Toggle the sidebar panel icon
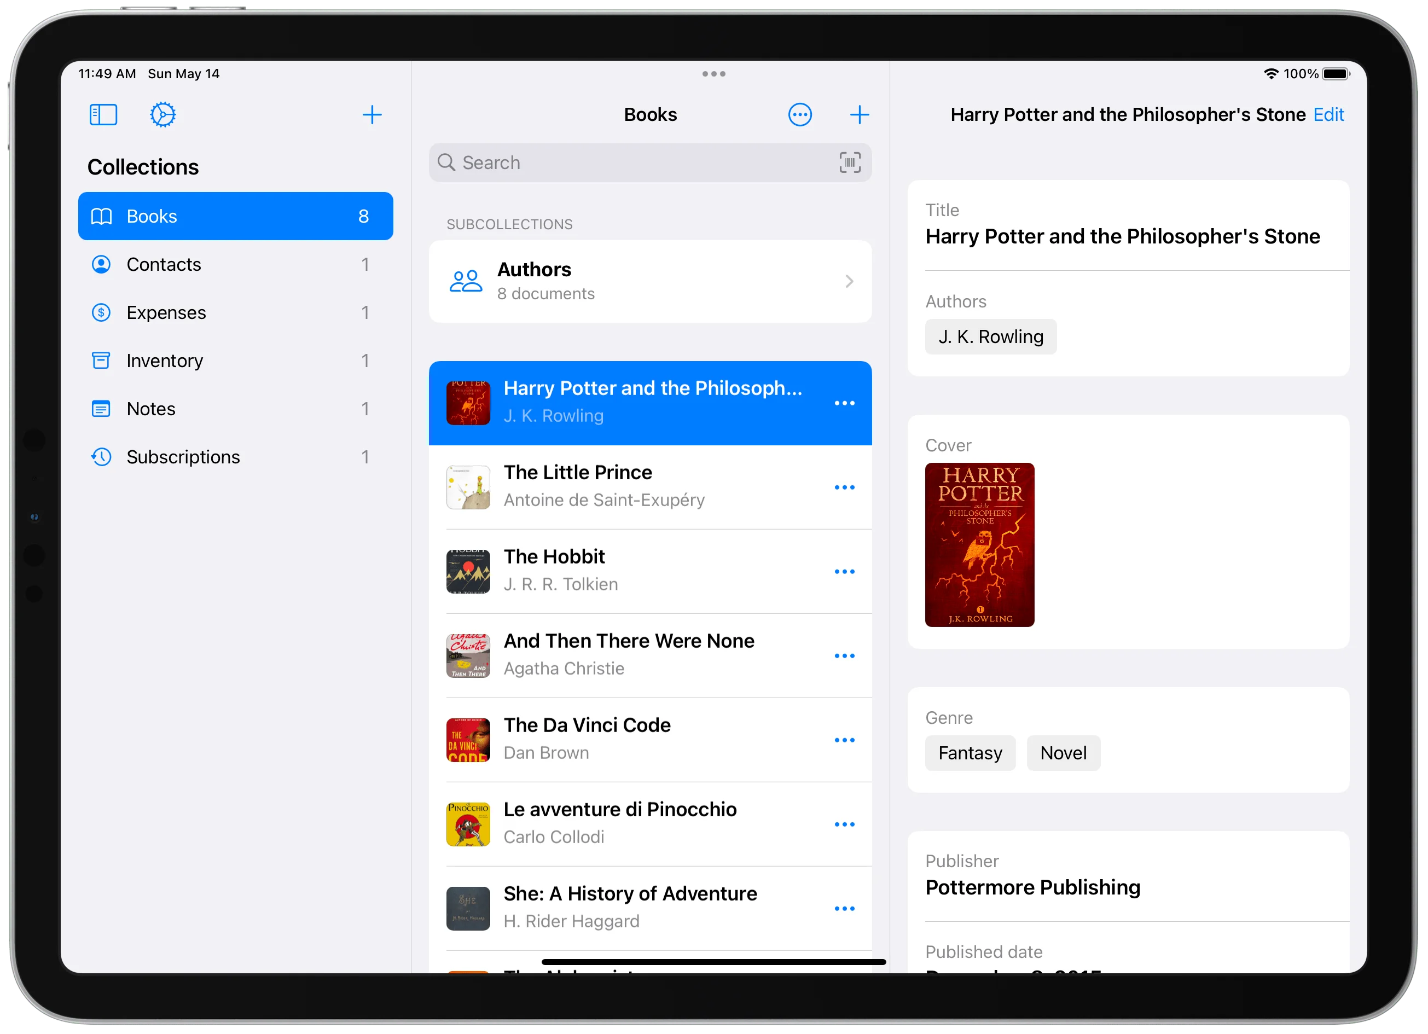Screen dimensions: 1428x1034 103,114
